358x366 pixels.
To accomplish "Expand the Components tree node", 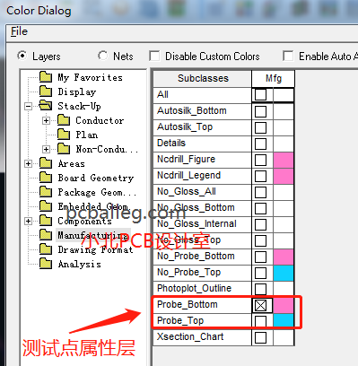I will [x=29, y=221].
